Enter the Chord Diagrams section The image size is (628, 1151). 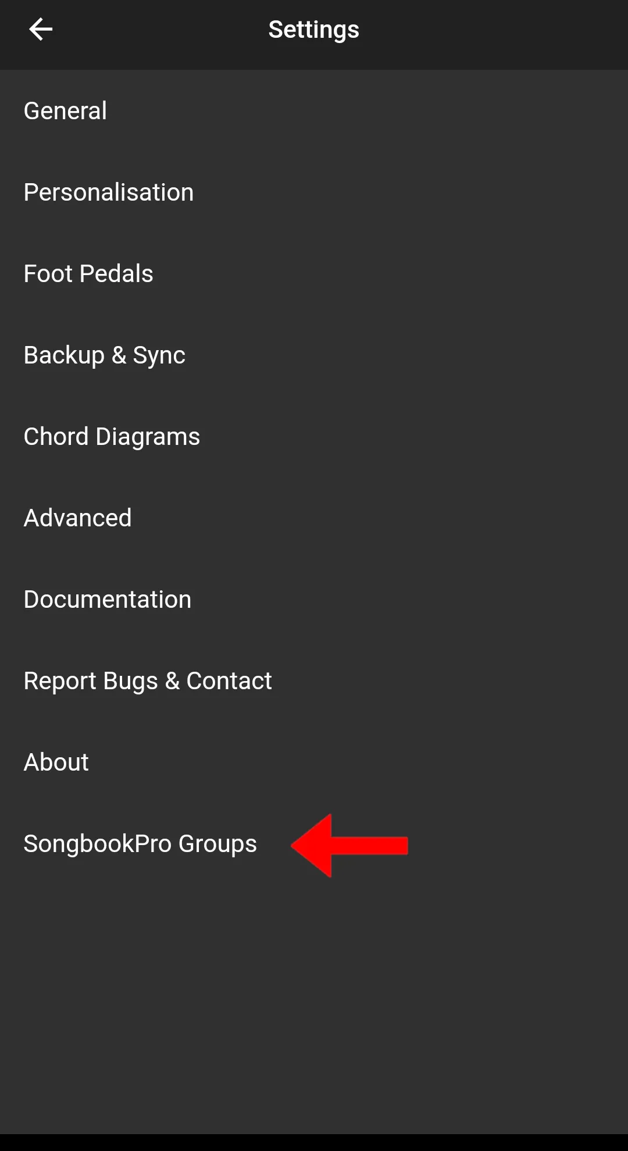(x=112, y=436)
